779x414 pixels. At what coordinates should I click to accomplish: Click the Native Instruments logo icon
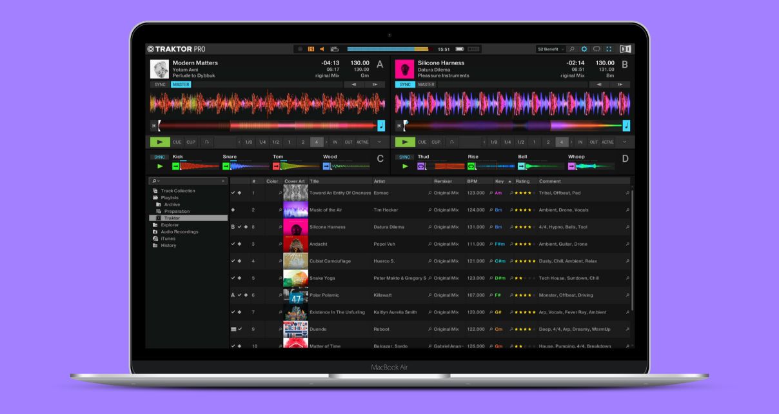click(x=626, y=48)
